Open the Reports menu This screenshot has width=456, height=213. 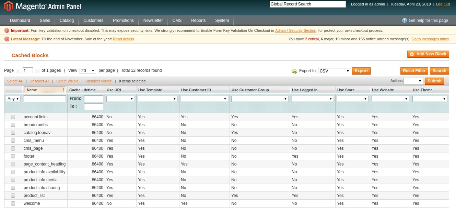pos(198,21)
